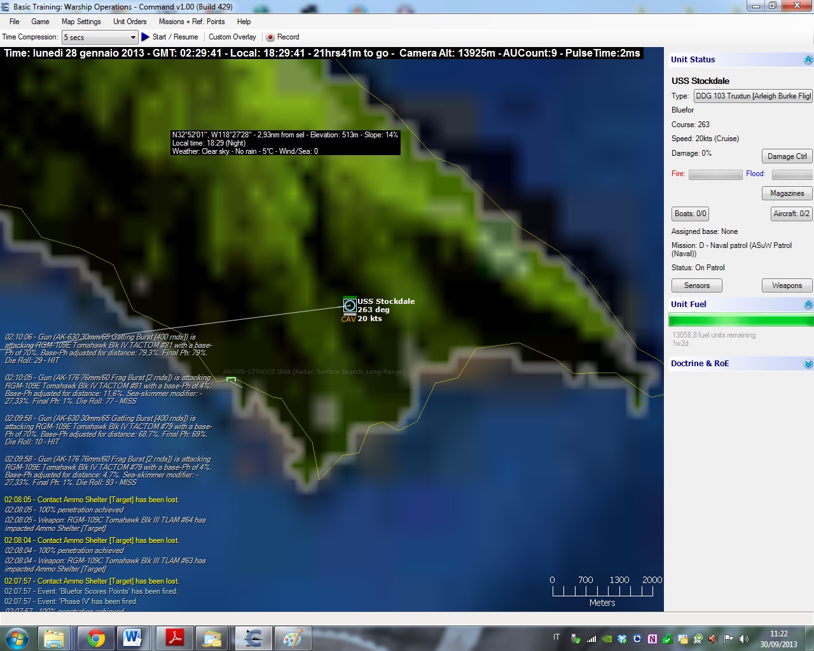Viewport: 814px width, 651px height.
Task: Select the USS Stockdale unit marker on map
Action: tap(350, 306)
